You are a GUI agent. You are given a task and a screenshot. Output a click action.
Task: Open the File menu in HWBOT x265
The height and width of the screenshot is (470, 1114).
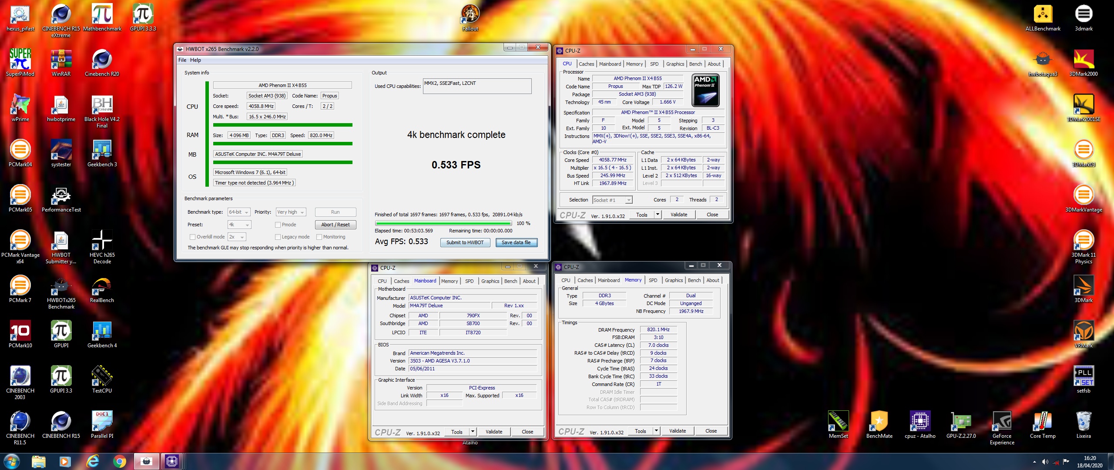tap(182, 60)
